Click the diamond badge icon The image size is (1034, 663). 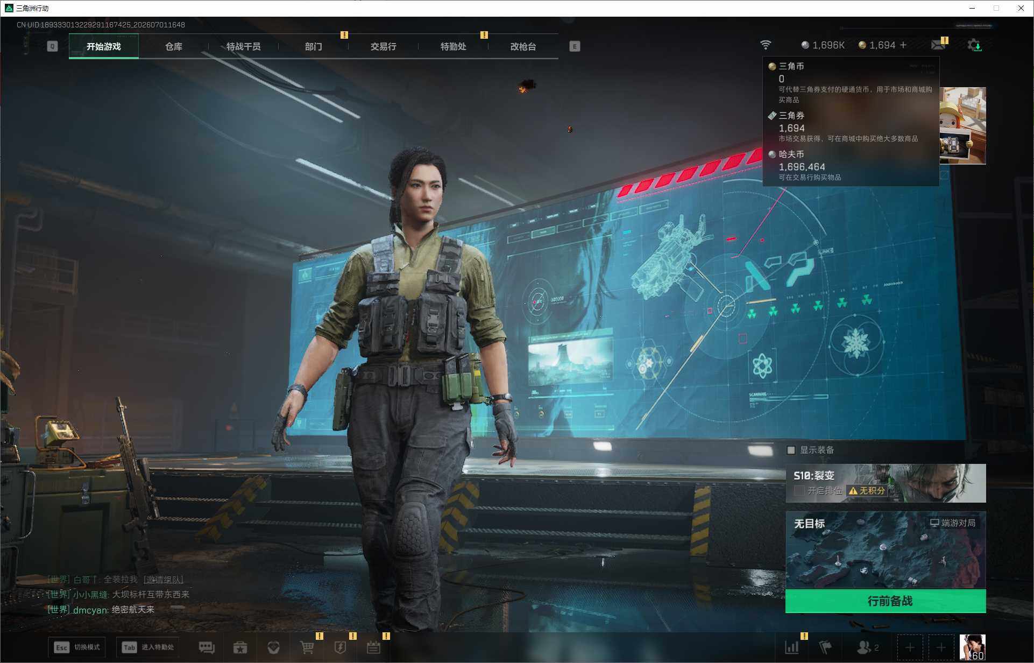[x=273, y=647]
